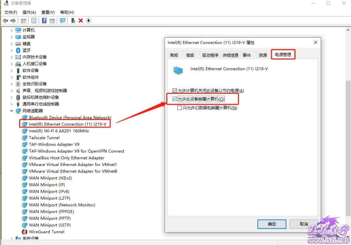Switch to the 资源 tab
Image resolution: width=351 pixels, height=245 pixels.
(263, 55)
